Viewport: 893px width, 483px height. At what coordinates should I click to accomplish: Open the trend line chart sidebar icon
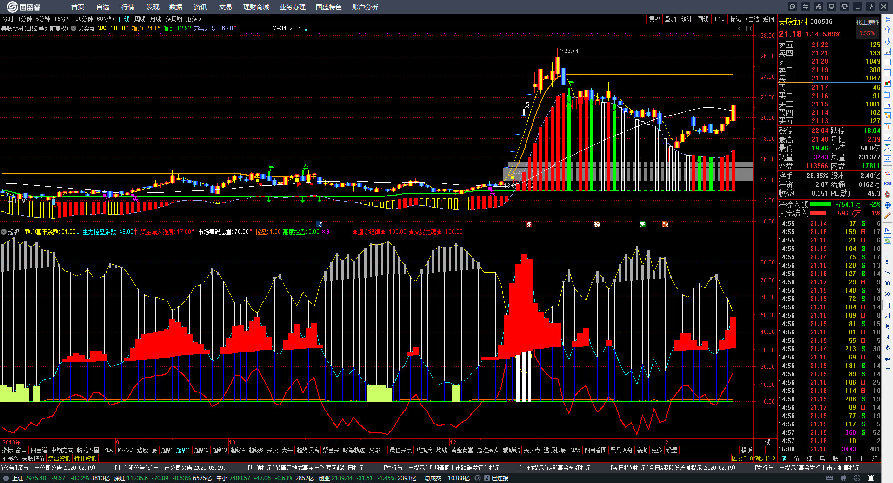(887, 73)
